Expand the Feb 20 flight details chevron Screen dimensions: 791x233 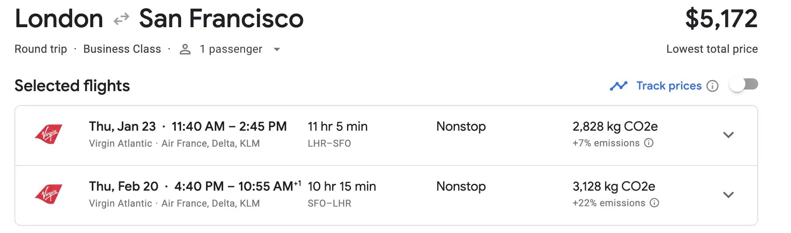coord(728,195)
